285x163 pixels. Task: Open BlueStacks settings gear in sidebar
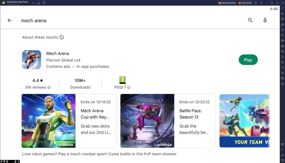(x=282, y=144)
